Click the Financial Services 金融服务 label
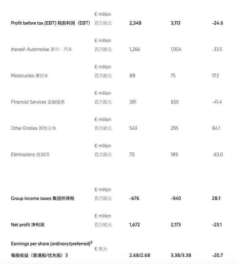Image resolution: width=237 pixels, height=264 pixels. 38,102
